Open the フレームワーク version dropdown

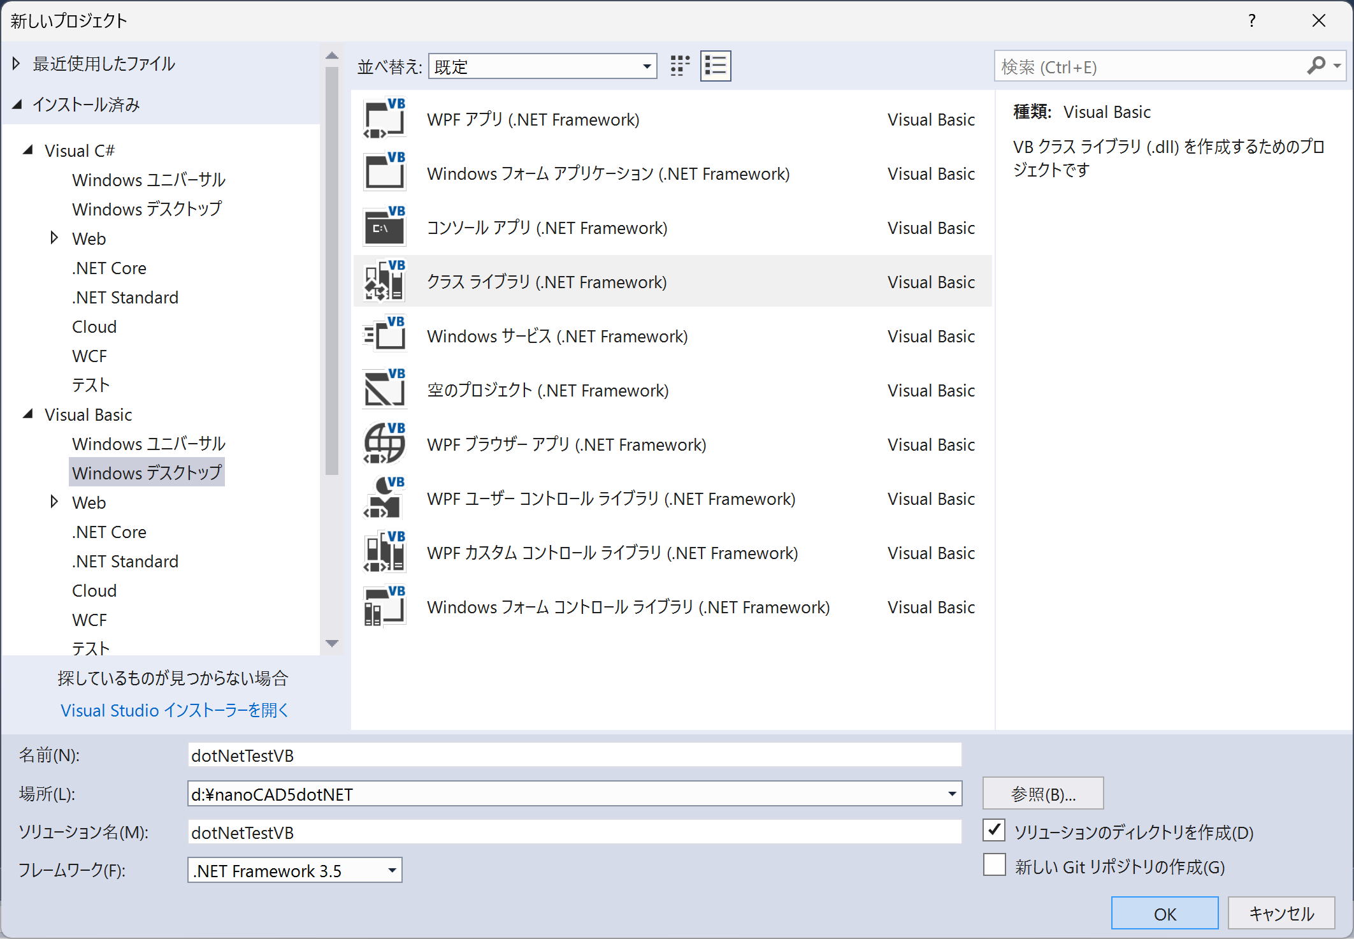coord(295,870)
